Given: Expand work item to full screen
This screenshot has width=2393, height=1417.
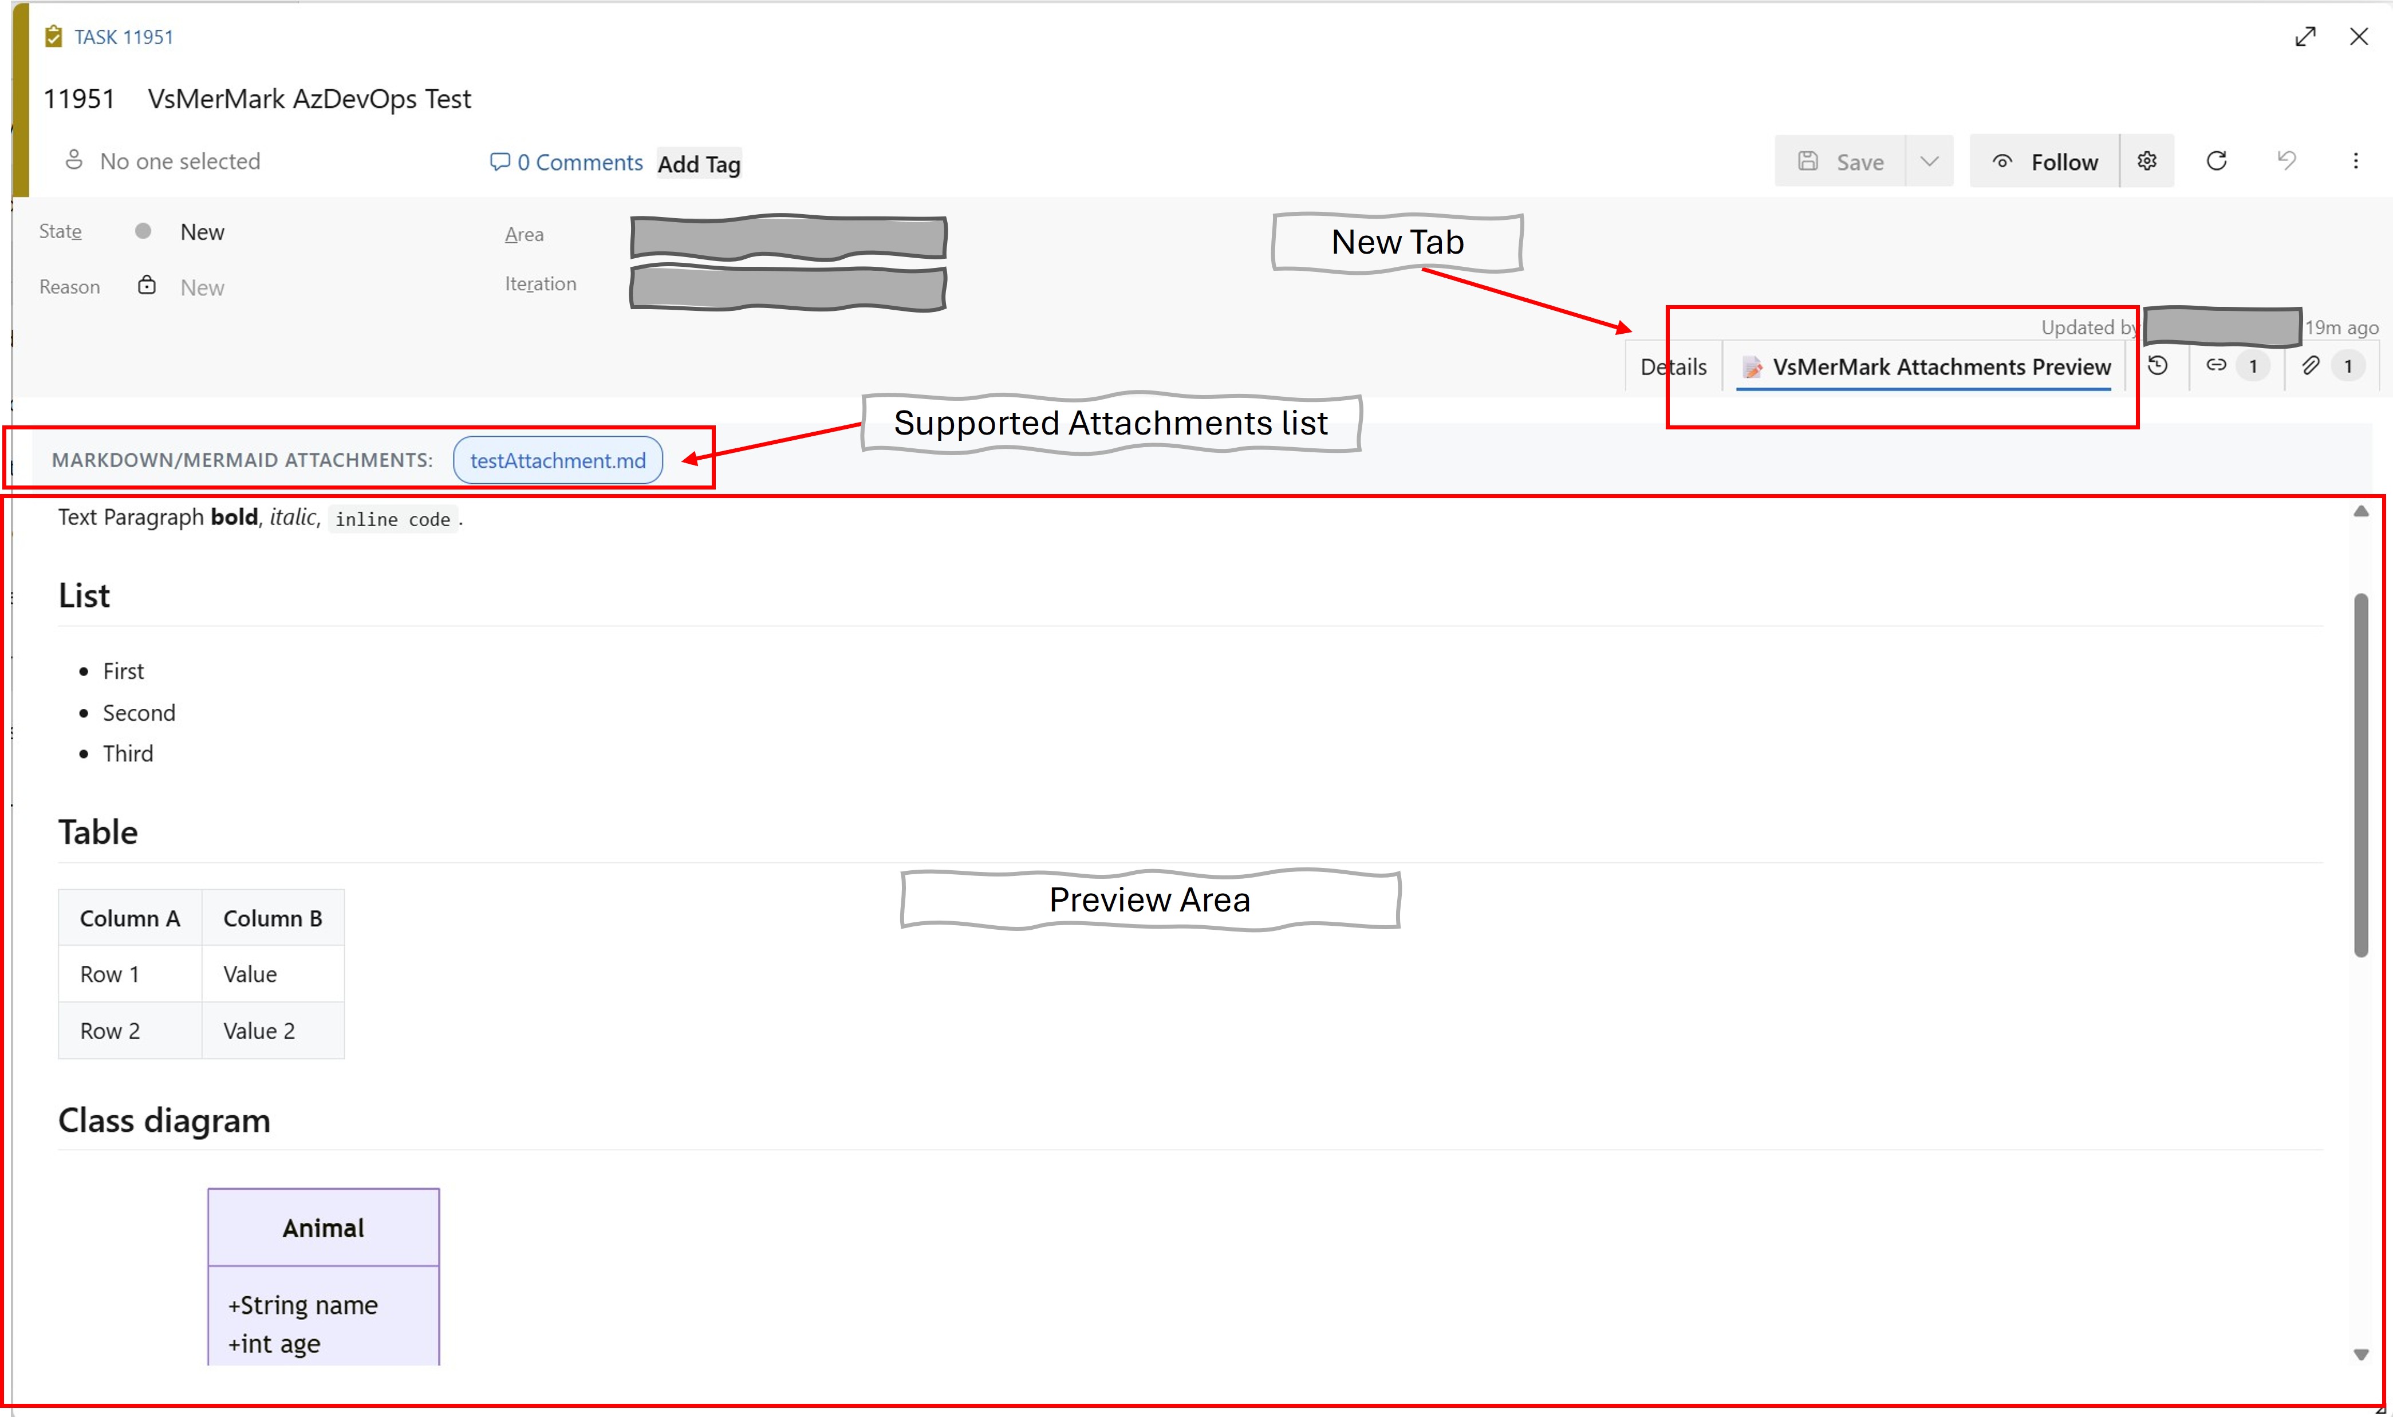Looking at the screenshot, I should 2305,36.
